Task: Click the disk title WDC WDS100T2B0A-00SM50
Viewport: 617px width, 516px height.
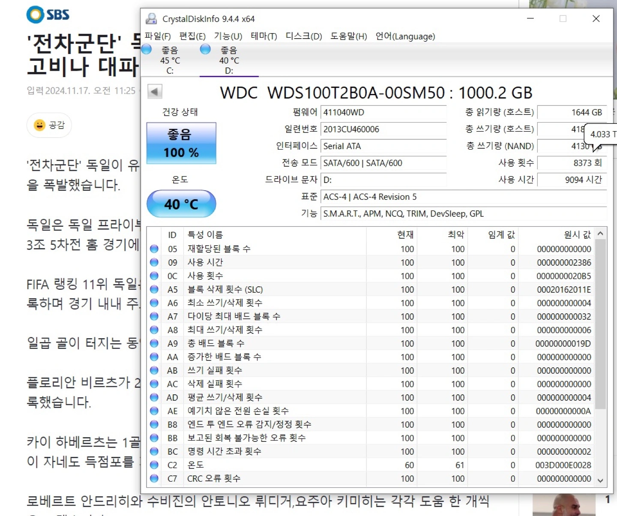Action: click(x=332, y=93)
